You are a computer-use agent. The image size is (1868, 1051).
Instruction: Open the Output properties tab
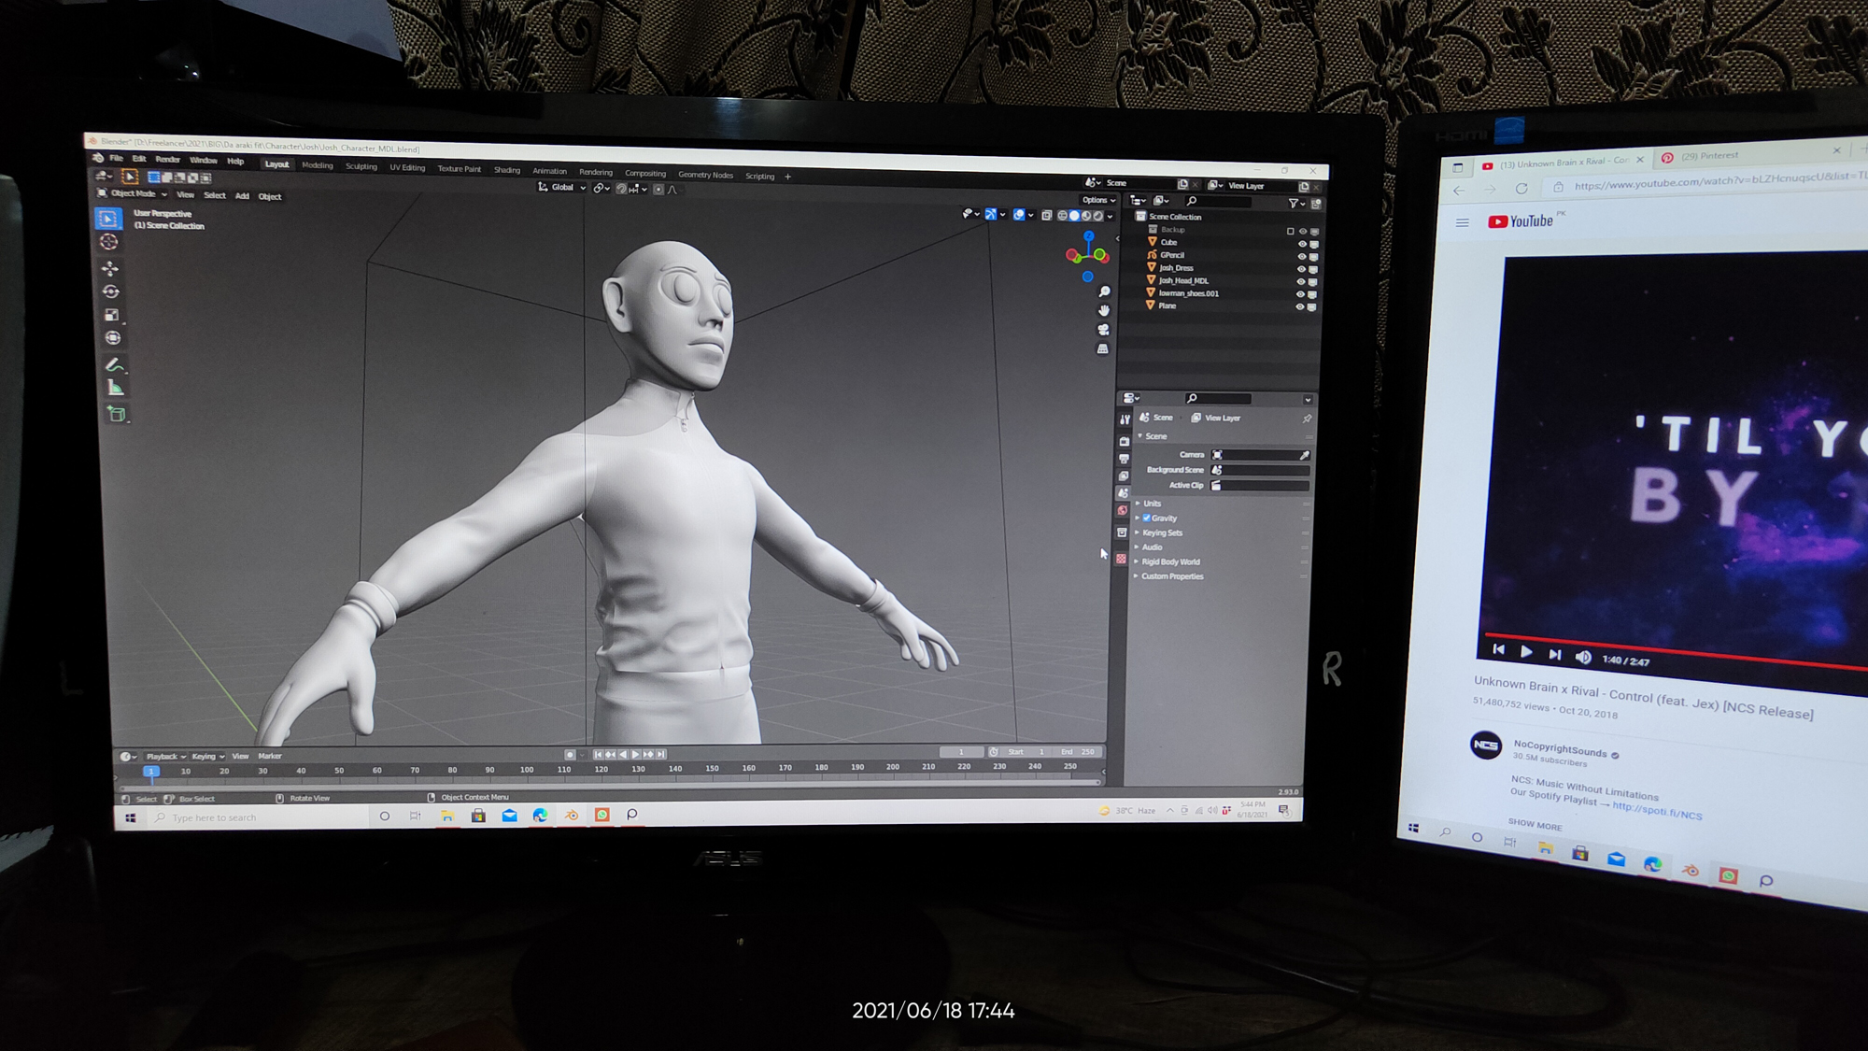click(1124, 459)
